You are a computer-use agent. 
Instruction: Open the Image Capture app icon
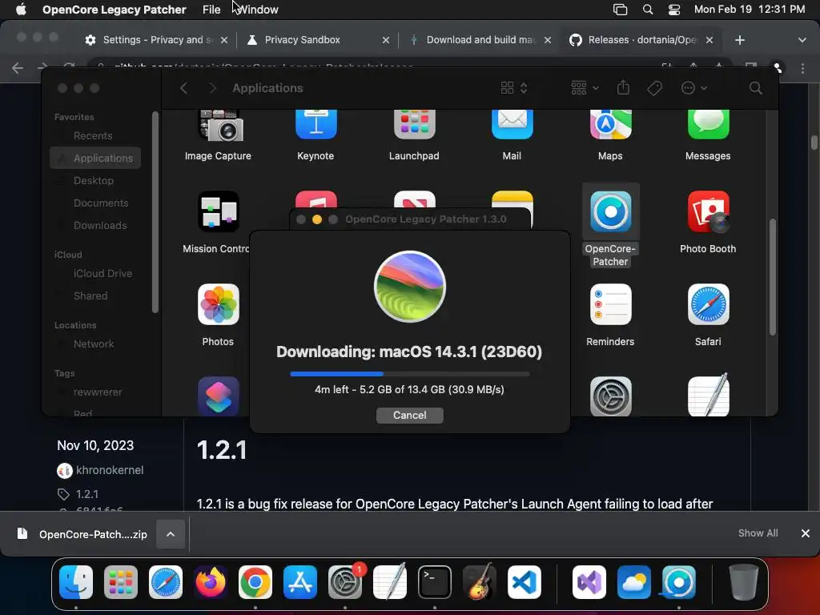(x=218, y=126)
